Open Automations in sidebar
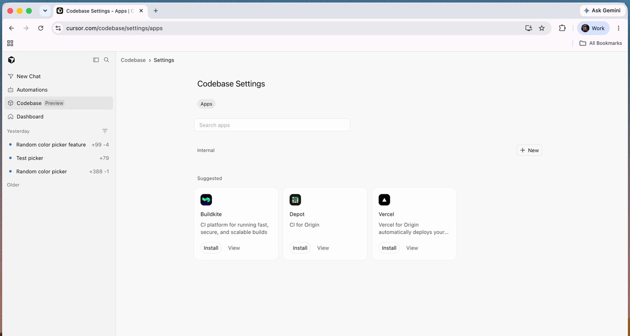This screenshot has height=336, width=630. [x=59, y=90]
